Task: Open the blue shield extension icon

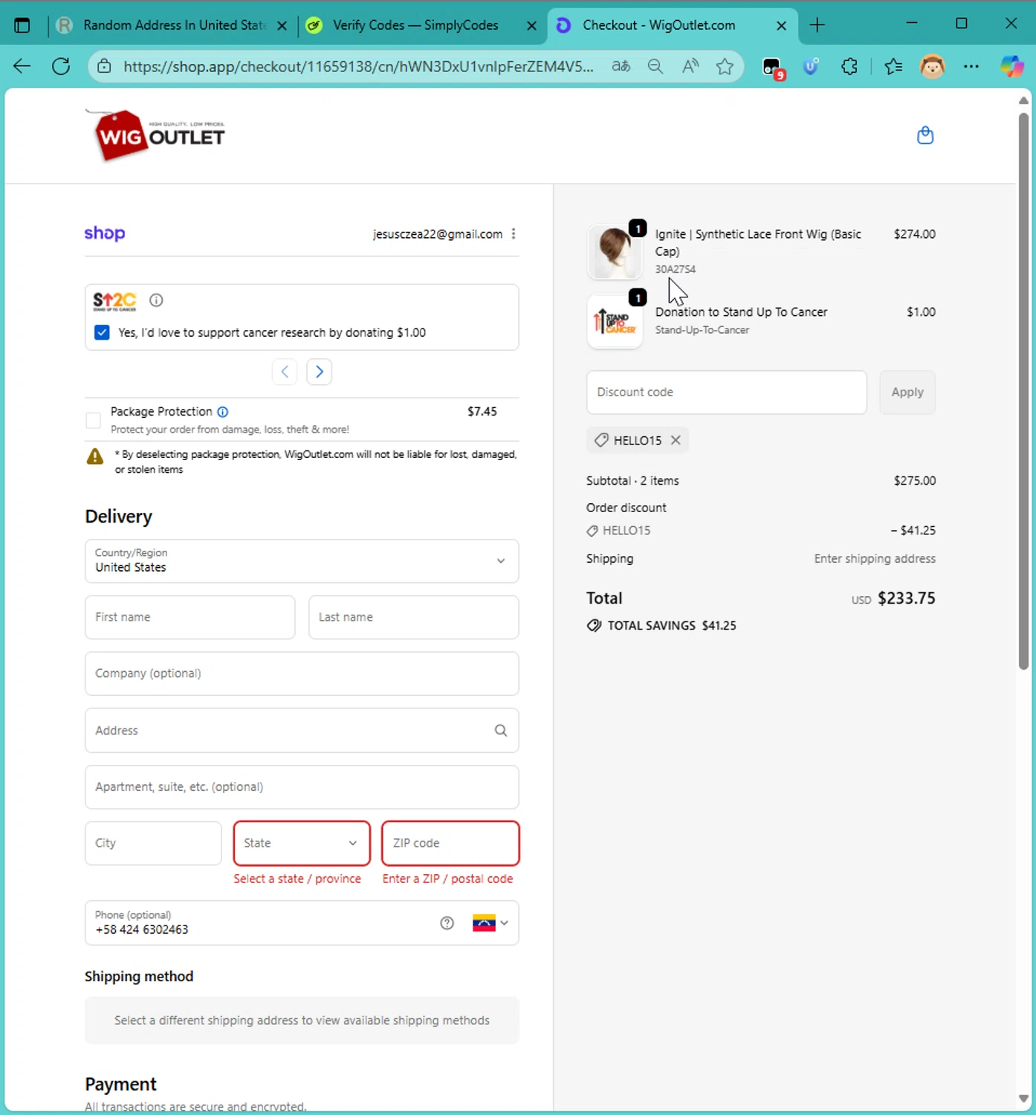Action: pyautogui.click(x=811, y=67)
